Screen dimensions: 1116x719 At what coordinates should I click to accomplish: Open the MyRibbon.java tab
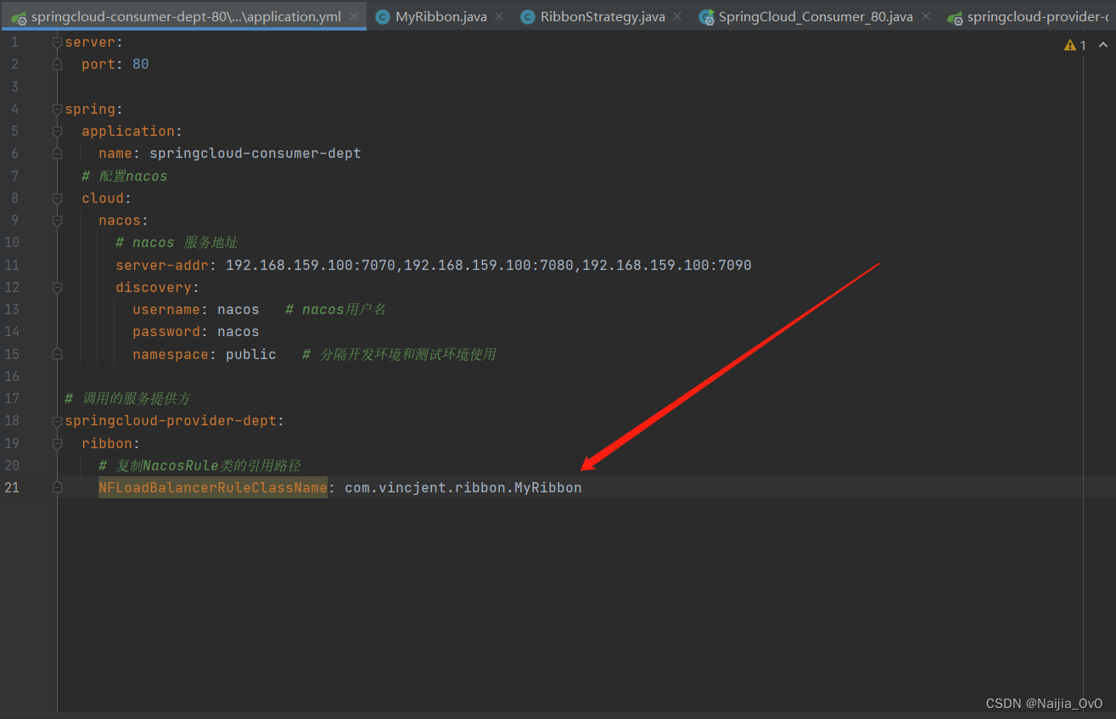440,16
